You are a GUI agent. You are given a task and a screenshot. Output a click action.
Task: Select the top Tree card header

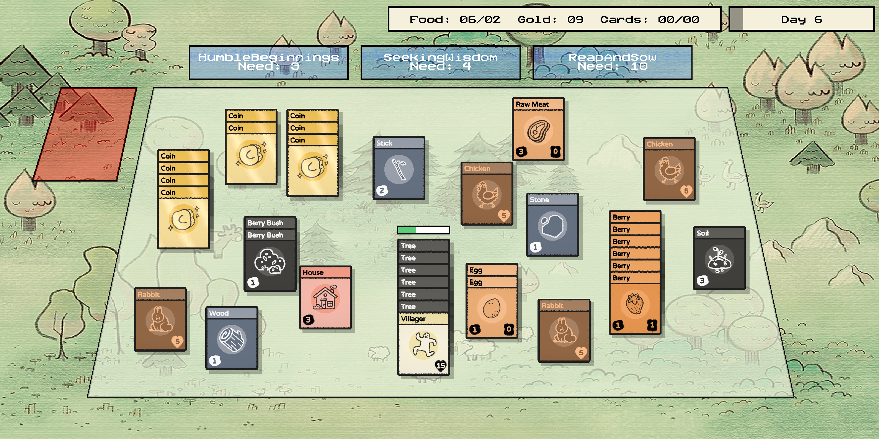pos(423,246)
